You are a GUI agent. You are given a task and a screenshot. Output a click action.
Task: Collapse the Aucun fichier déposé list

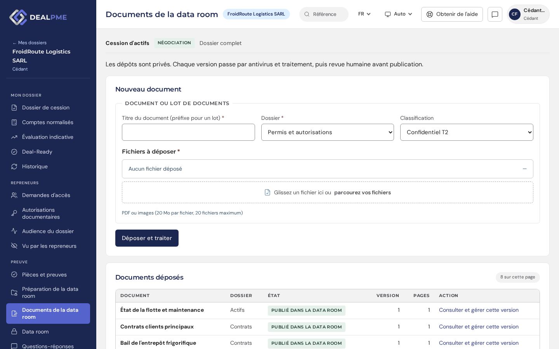pos(524,169)
